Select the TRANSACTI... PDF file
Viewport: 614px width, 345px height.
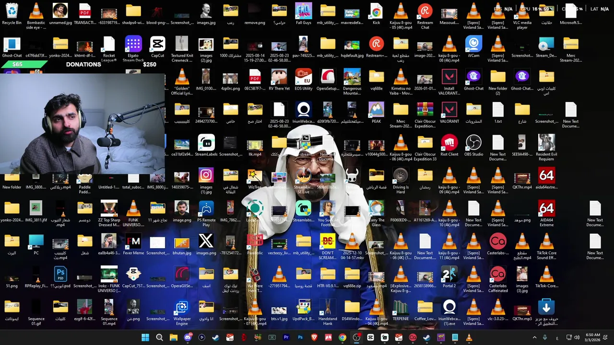[84, 14]
